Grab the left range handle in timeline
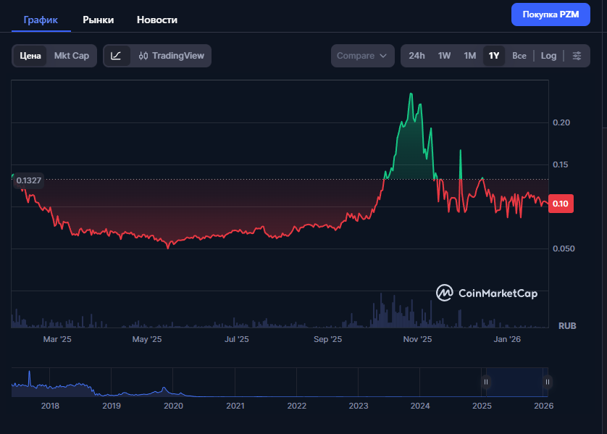 pos(486,382)
